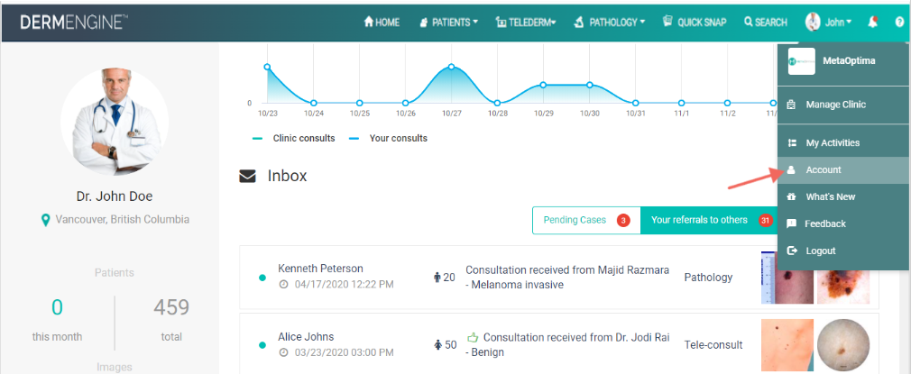Open the help question mark icon
This screenshot has width=911, height=374.
[899, 23]
